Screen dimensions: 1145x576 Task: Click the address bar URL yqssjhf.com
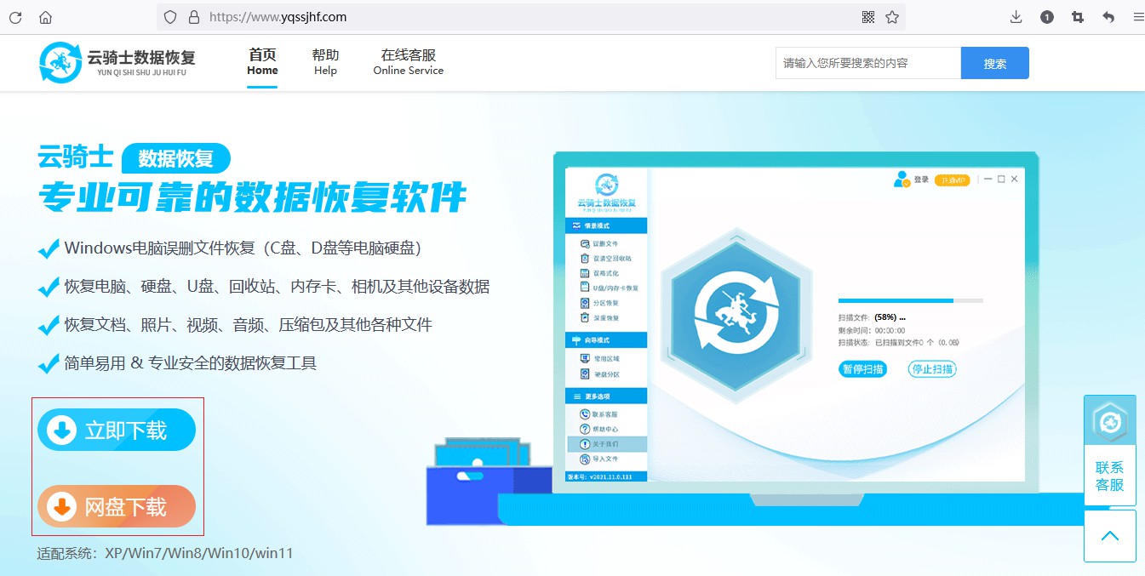(x=278, y=17)
